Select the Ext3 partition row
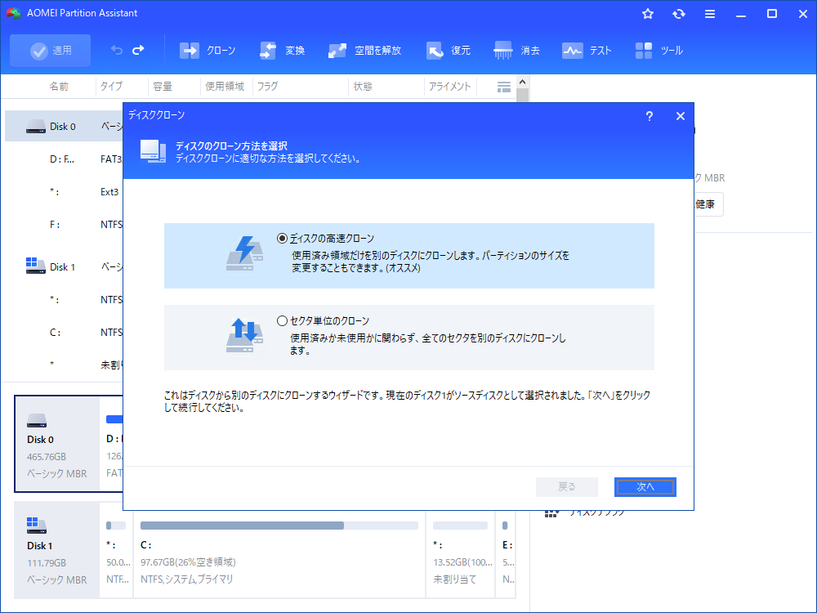817x613 pixels. pyautogui.click(x=64, y=192)
